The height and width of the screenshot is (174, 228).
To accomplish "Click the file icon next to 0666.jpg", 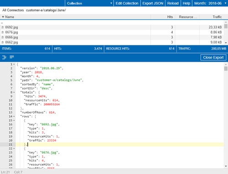I will coord(3,37).
